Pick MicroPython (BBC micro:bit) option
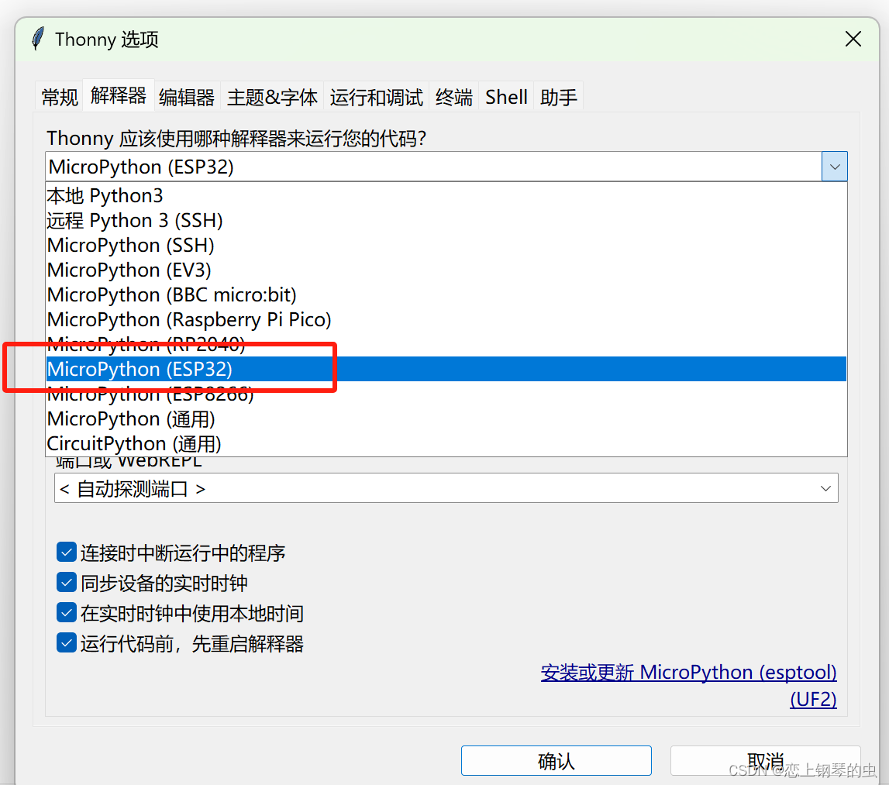The height and width of the screenshot is (785, 889). [446, 294]
